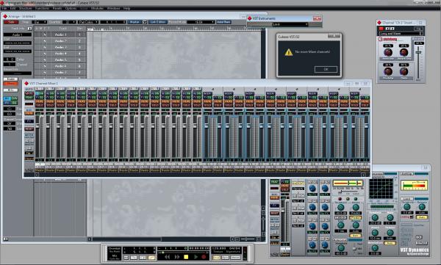Start playback with the green play button
The image size is (441, 265).
196,257
